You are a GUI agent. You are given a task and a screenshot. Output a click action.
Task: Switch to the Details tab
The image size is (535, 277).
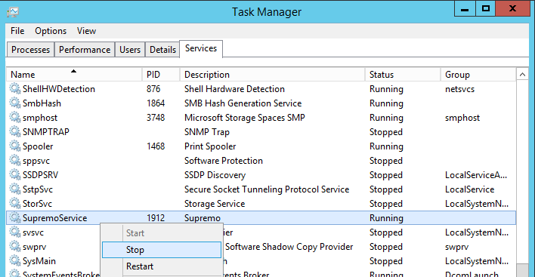[x=162, y=50]
